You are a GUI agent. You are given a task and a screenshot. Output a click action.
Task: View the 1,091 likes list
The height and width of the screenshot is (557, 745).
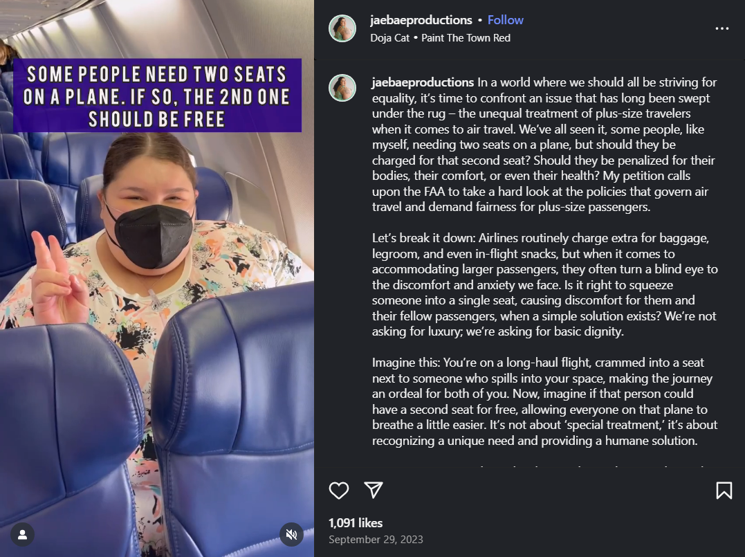coord(356,523)
